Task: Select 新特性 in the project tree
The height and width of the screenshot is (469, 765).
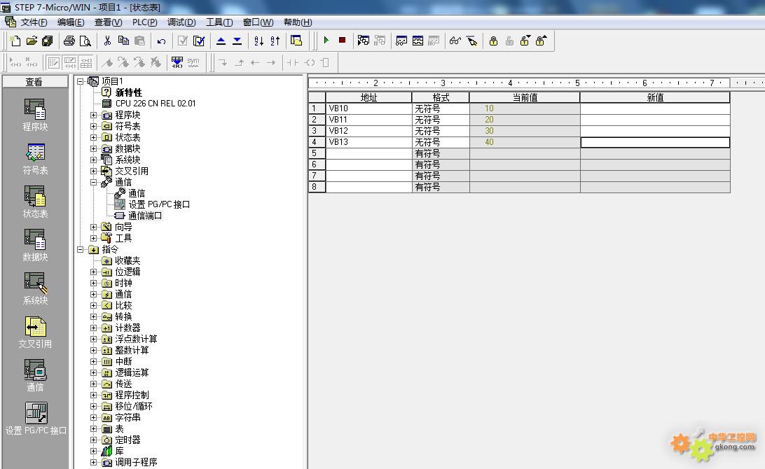Action: click(128, 92)
